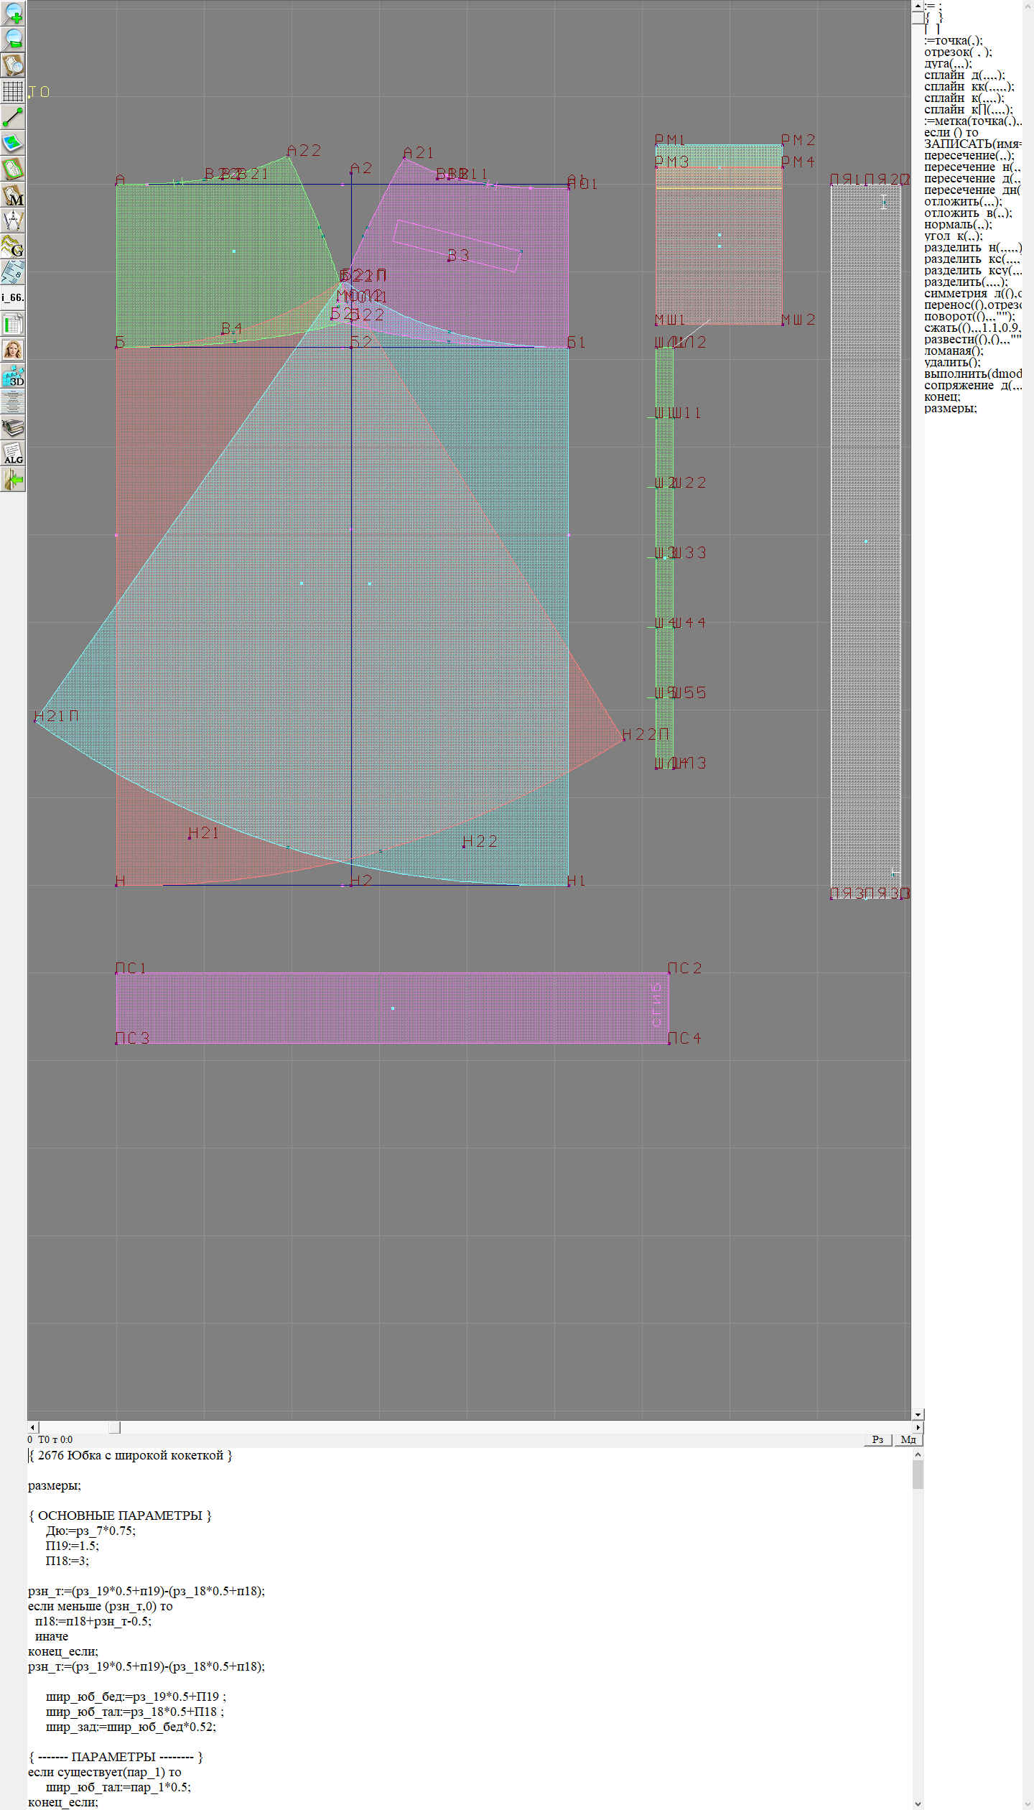1034x1810 pixels.
Task: Click the zoom in magnifier icon
Action: point(13,13)
